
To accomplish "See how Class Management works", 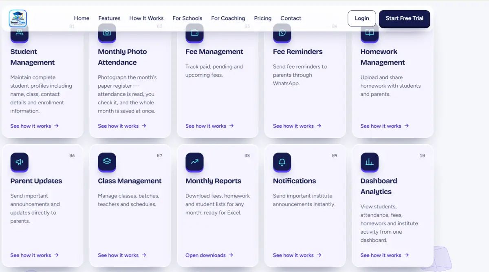I will click(122, 255).
